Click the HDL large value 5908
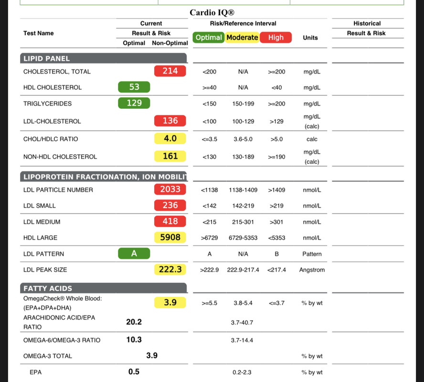This screenshot has width=424, height=382. (x=170, y=237)
